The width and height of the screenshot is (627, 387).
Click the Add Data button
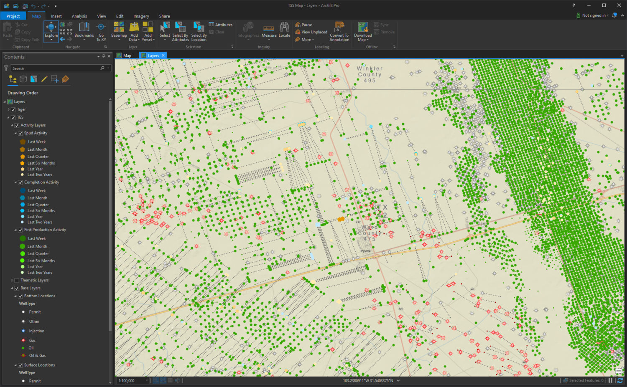click(134, 31)
